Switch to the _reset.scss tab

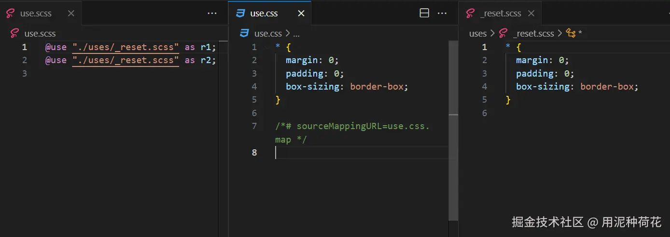[x=500, y=13]
